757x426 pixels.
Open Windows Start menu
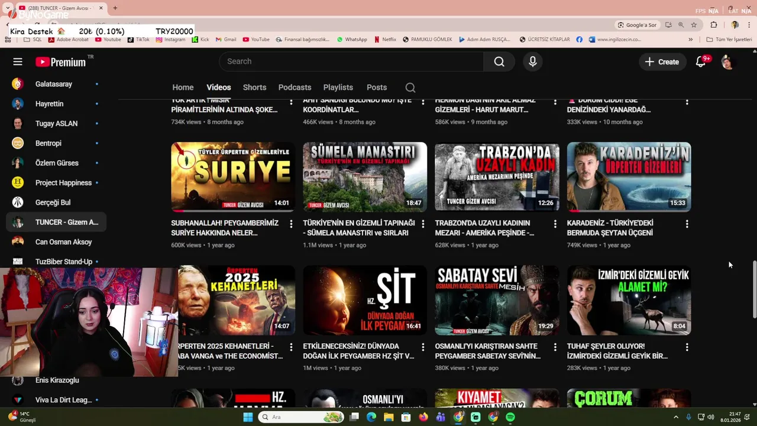[x=248, y=417]
